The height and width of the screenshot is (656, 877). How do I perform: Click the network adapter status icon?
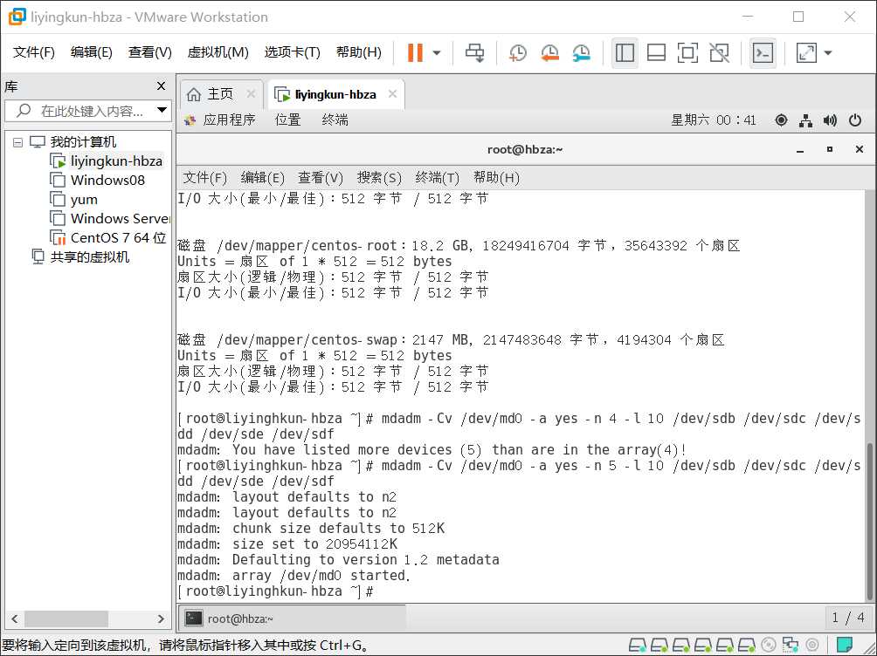pos(791,646)
